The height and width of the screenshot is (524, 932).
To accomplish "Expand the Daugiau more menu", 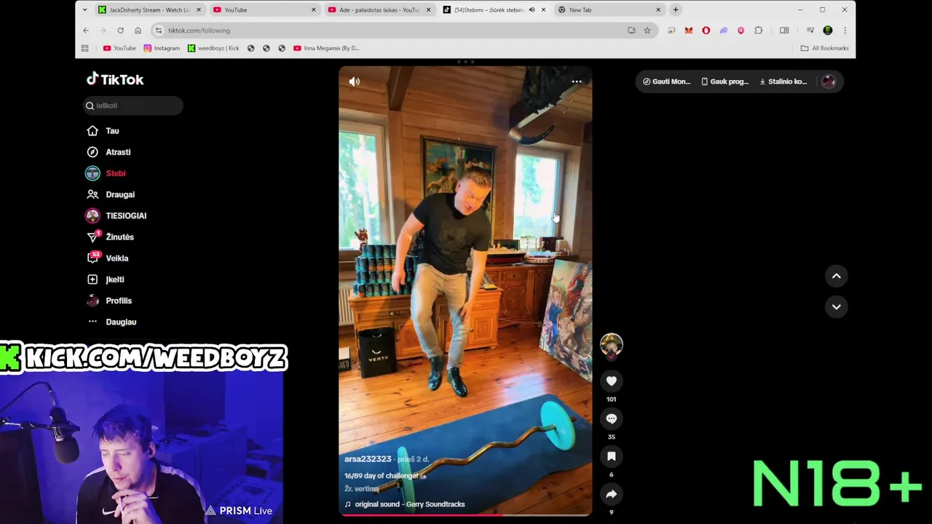I will pyautogui.click(x=121, y=322).
